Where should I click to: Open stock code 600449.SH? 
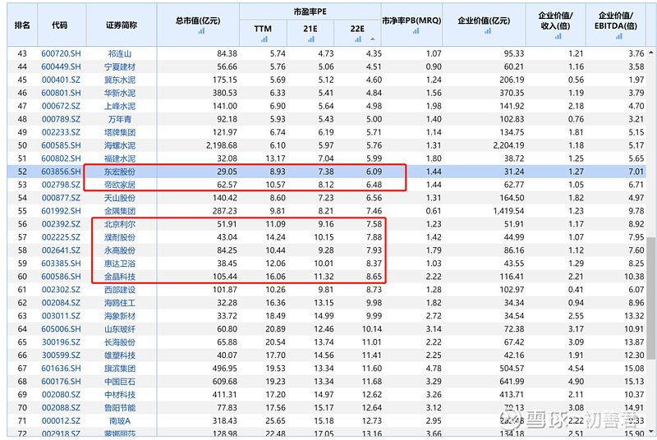(61, 66)
